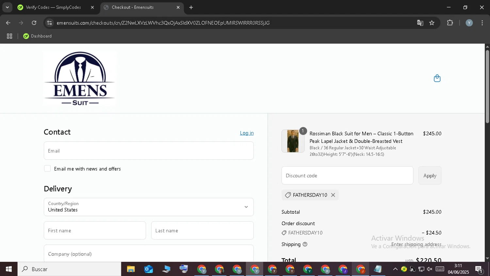Viewport: 490px width, 276px height.
Task: Focus the Company (optional) field
Action: 149,253
